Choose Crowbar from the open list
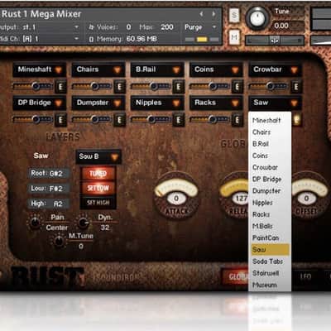The image size is (331, 331). tap(270, 167)
